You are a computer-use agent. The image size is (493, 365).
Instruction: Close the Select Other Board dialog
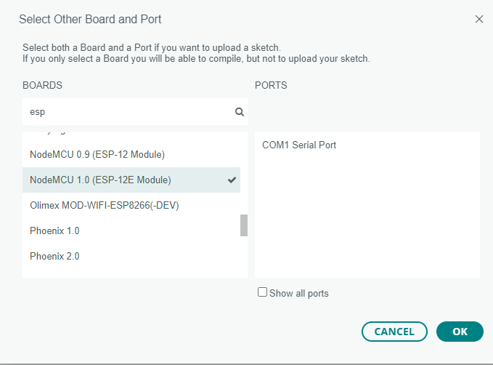pos(478,19)
